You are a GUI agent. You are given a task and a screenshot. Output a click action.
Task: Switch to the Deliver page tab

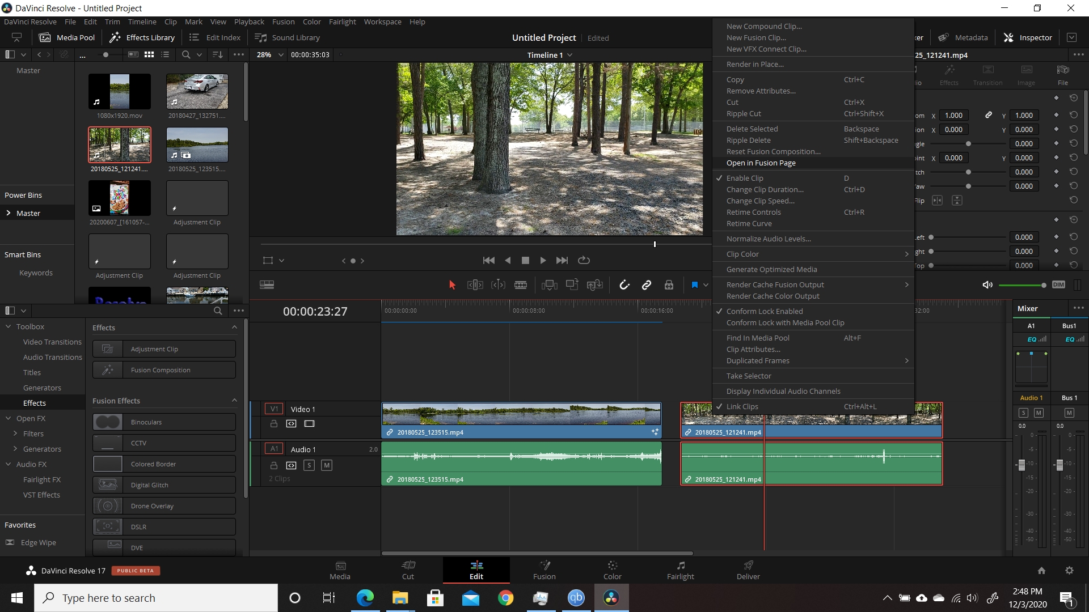click(748, 570)
